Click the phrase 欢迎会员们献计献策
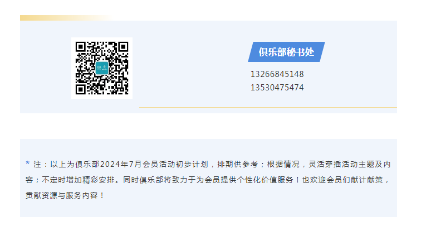 tap(347, 180)
